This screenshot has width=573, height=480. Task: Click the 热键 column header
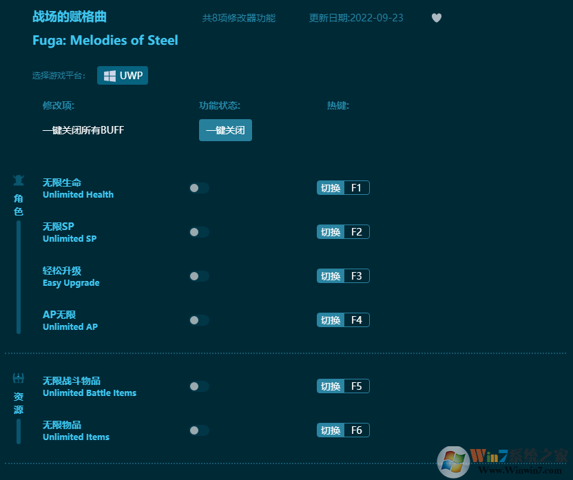tap(338, 105)
